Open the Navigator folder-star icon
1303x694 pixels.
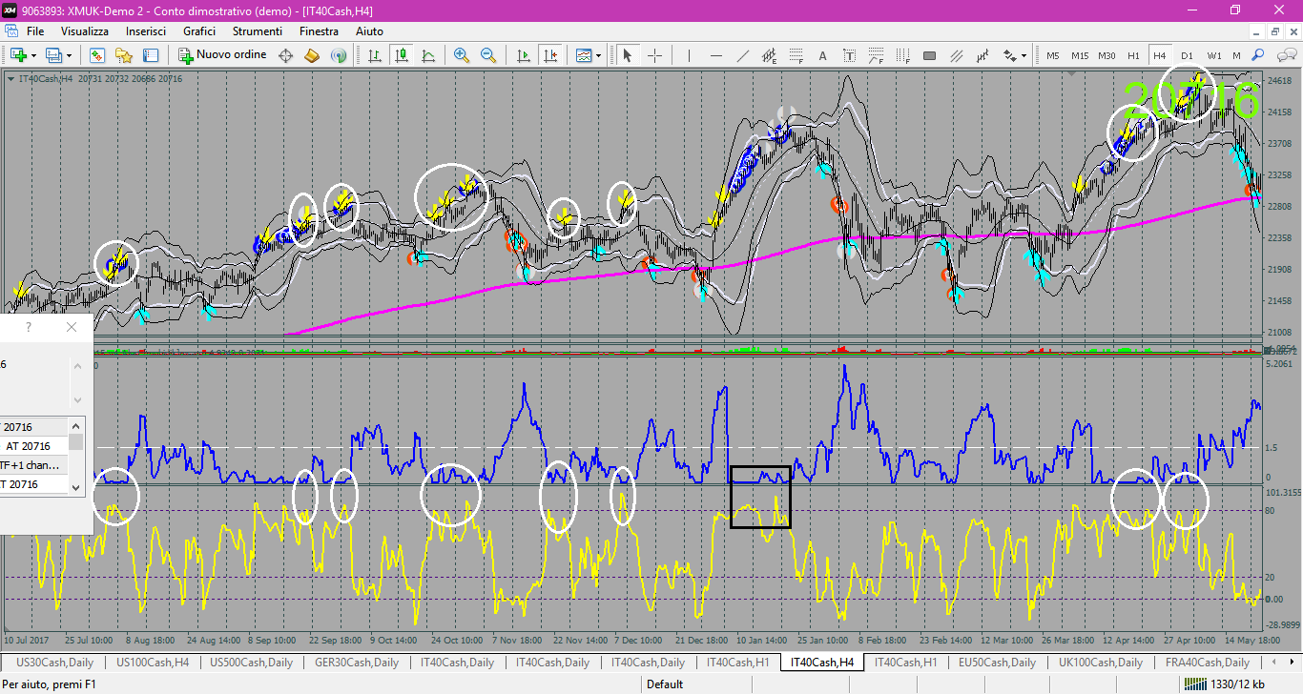pos(124,55)
